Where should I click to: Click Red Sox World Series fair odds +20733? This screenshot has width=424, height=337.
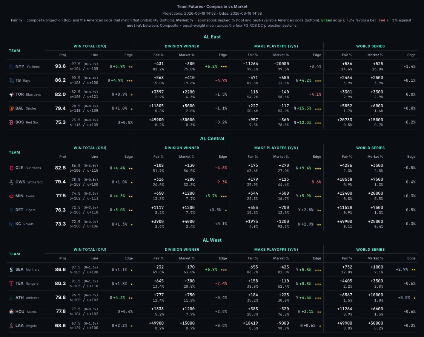coord(345,120)
